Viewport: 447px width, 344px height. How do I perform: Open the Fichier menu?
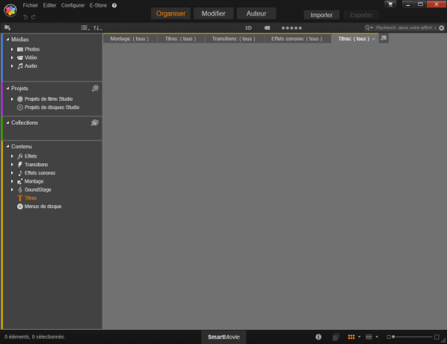(x=30, y=5)
